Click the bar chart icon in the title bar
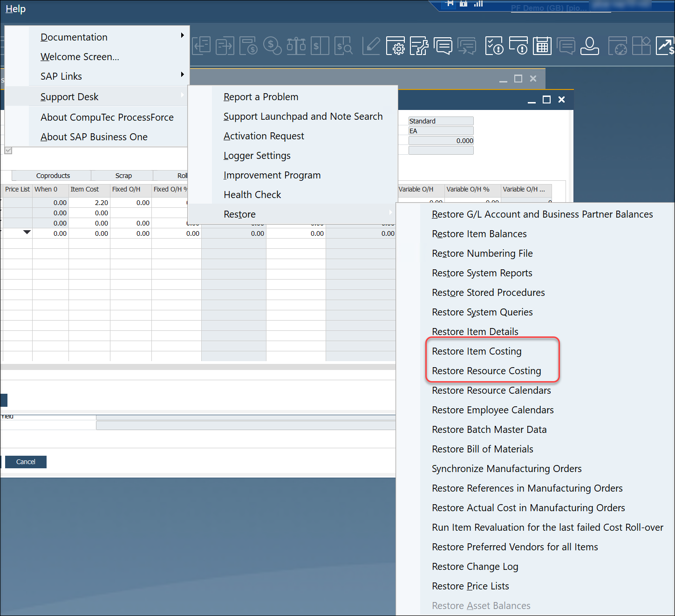This screenshot has height=616, width=675. (x=478, y=4)
